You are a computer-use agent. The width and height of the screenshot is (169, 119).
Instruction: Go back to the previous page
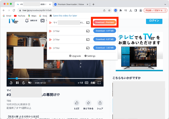pyautogui.click(x=4, y=10)
